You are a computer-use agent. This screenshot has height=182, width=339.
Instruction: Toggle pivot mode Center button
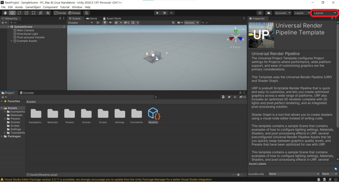click(60, 13)
